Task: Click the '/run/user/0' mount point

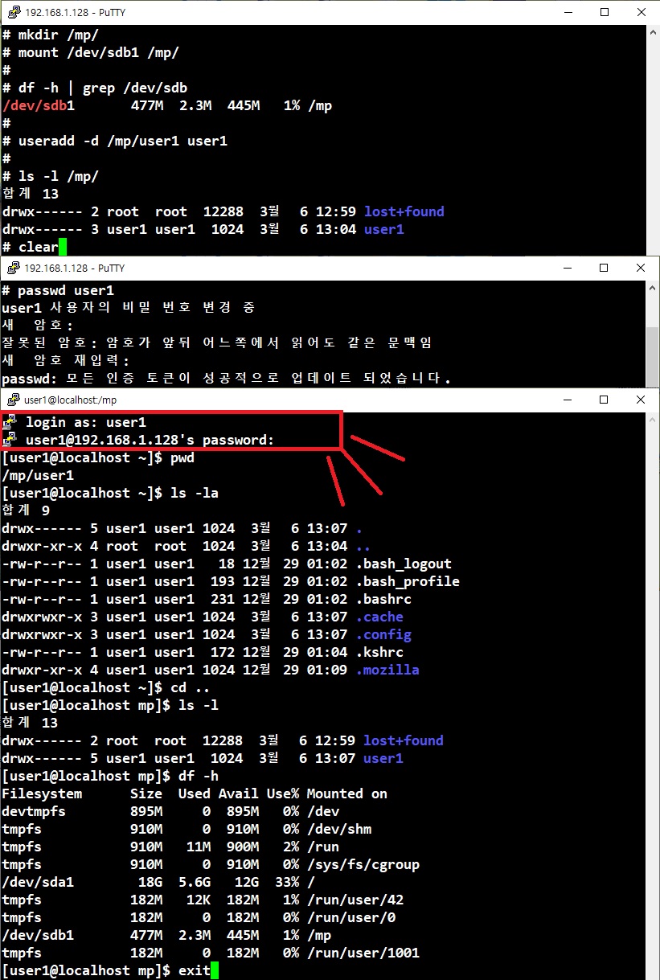Action: (x=351, y=918)
